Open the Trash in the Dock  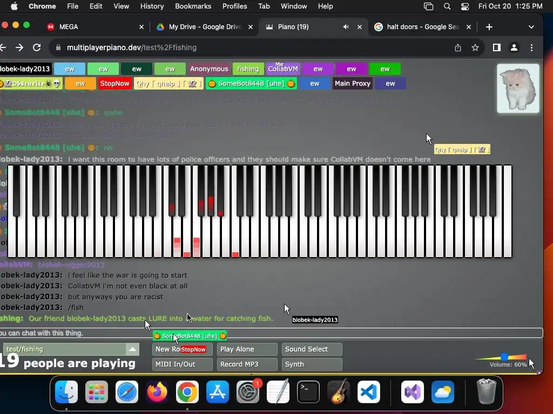coord(487,391)
